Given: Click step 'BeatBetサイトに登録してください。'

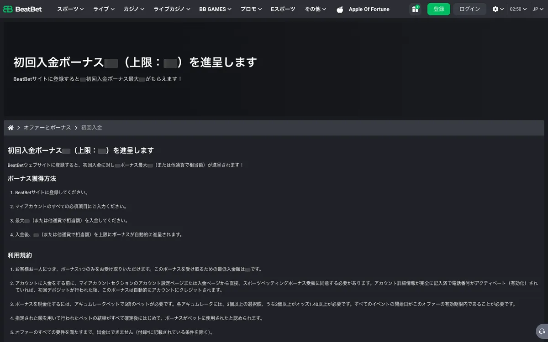Looking at the screenshot, I should pos(52,192).
